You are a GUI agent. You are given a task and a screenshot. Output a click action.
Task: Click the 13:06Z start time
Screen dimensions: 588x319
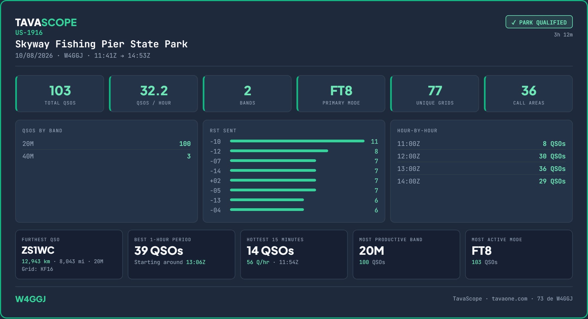click(x=196, y=262)
